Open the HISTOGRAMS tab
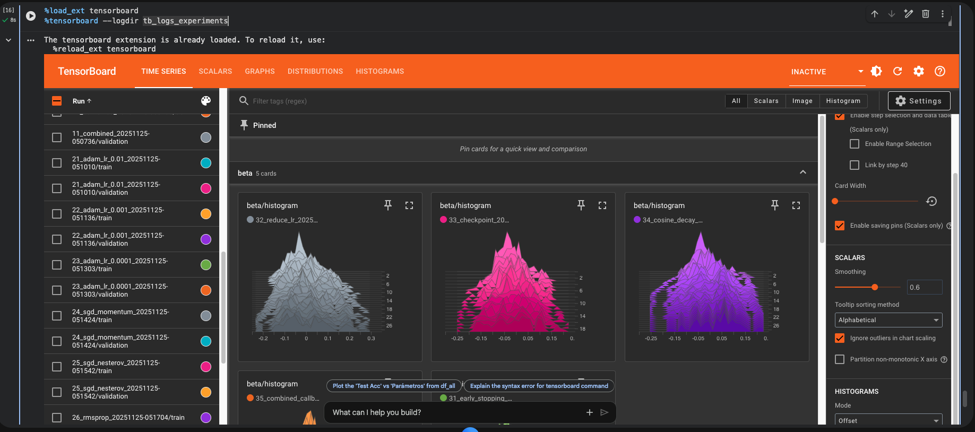Viewport: 975px width, 432px height. [x=379, y=71]
